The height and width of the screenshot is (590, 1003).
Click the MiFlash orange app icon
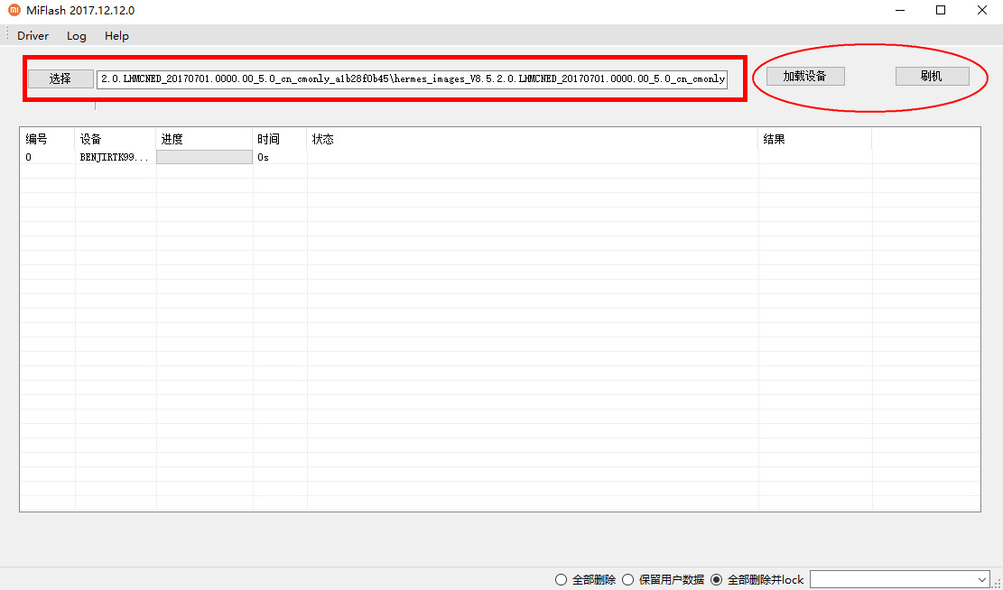[x=14, y=10]
